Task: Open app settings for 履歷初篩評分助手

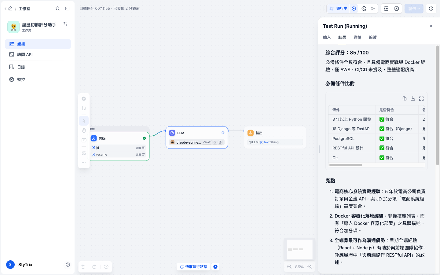Action: (65, 24)
